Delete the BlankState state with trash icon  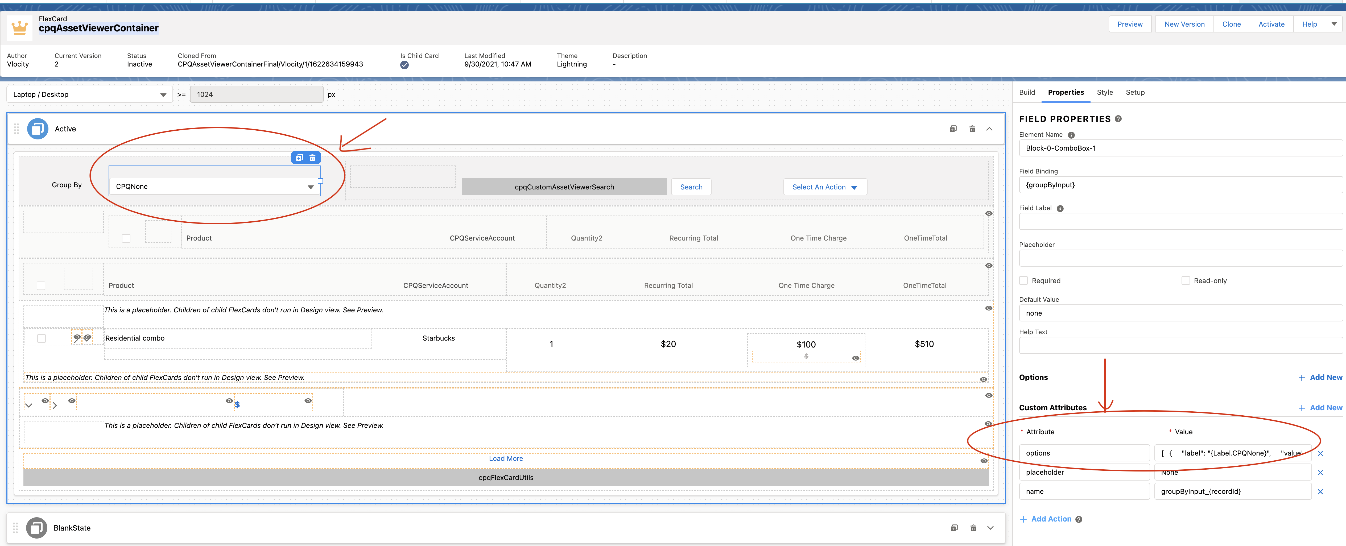[973, 528]
